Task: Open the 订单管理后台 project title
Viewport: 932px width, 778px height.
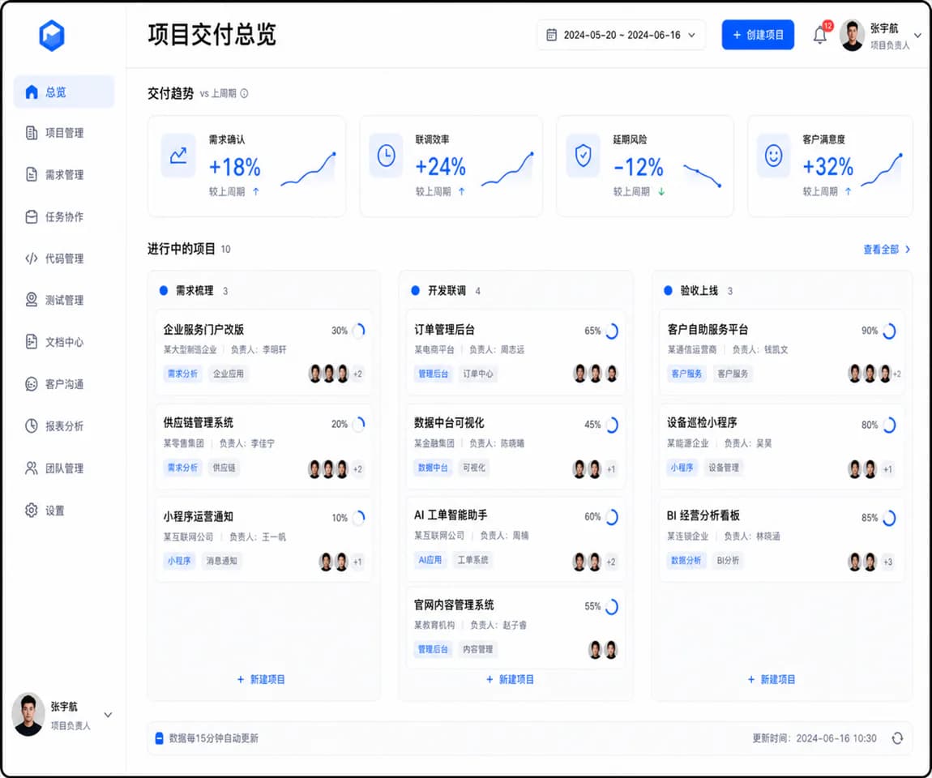Action: point(445,329)
